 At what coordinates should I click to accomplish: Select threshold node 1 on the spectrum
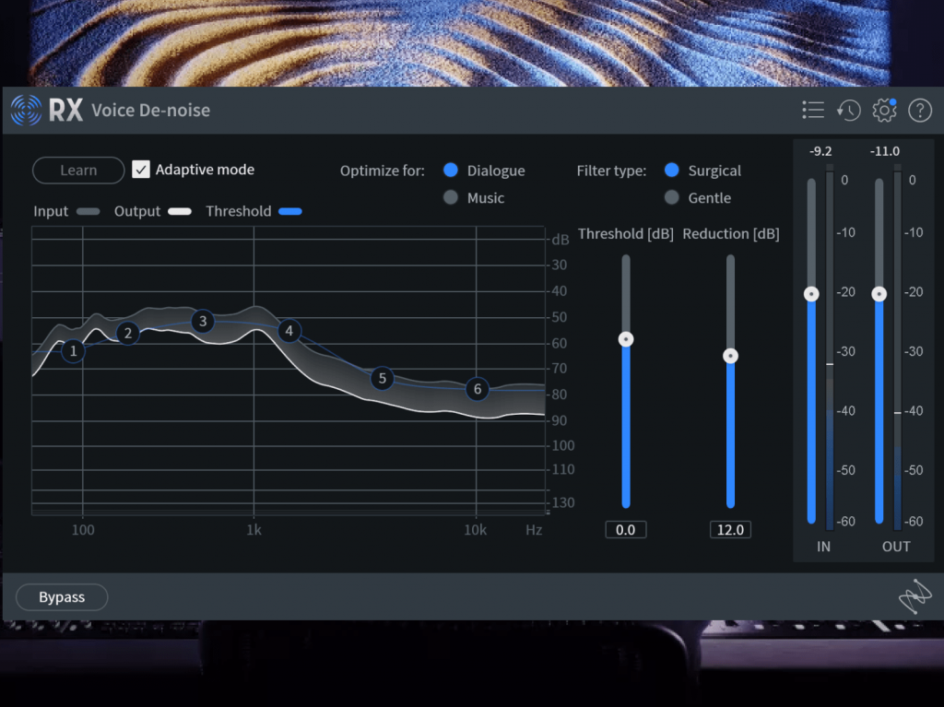pos(74,350)
